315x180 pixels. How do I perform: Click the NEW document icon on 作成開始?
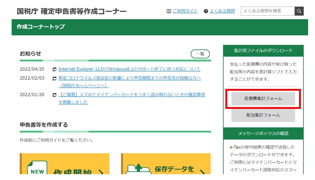37,168
